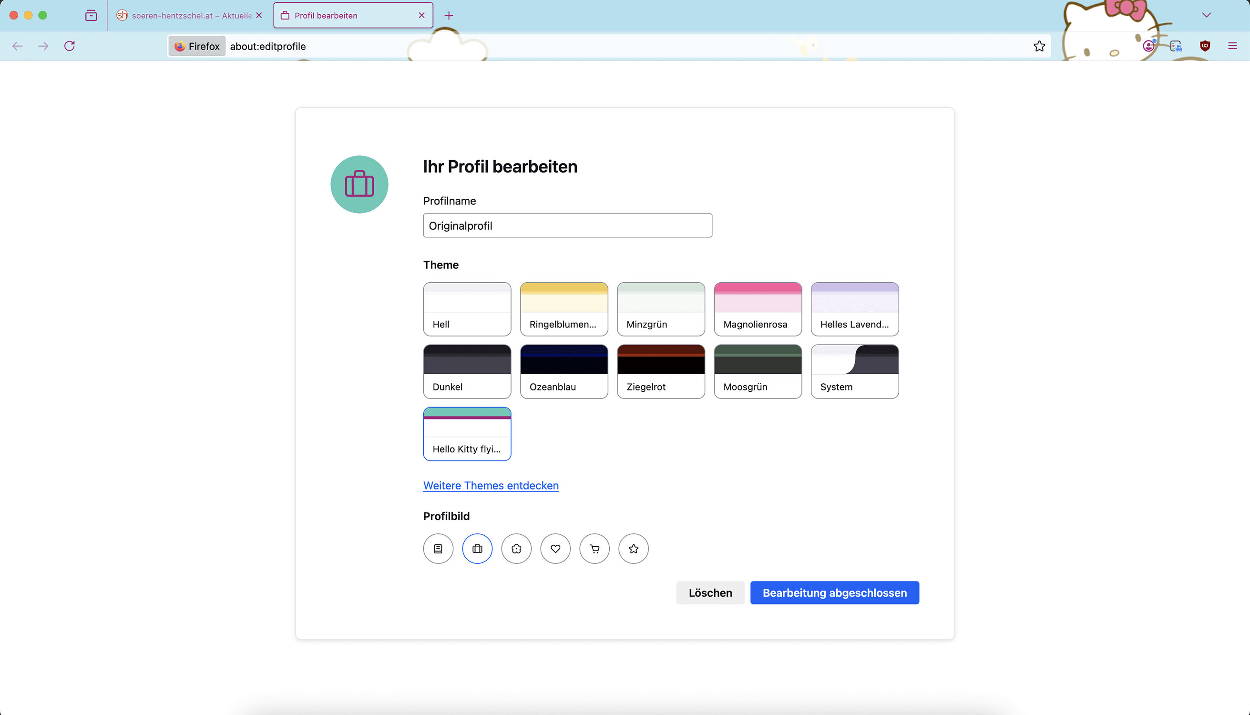1250x715 pixels.
Task: Click the Löschen button
Action: (x=710, y=592)
